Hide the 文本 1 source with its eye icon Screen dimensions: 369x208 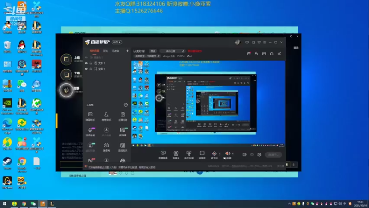tap(86, 63)
